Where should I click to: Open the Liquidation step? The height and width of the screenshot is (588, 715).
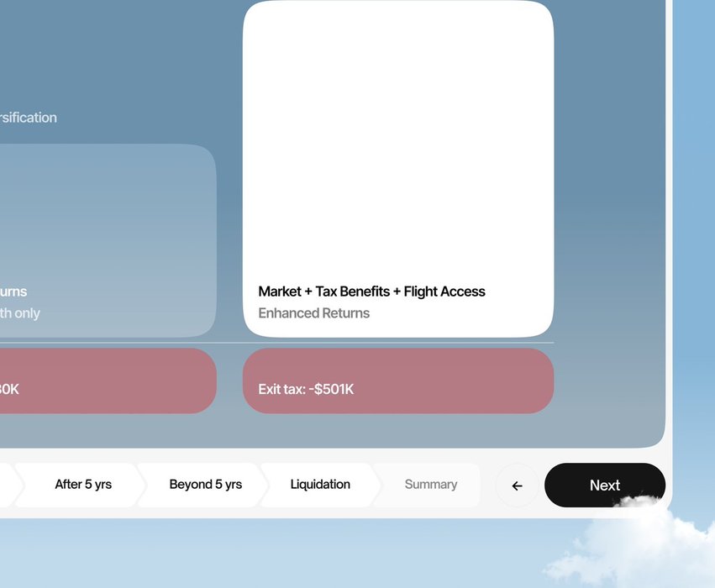[320, 485]
